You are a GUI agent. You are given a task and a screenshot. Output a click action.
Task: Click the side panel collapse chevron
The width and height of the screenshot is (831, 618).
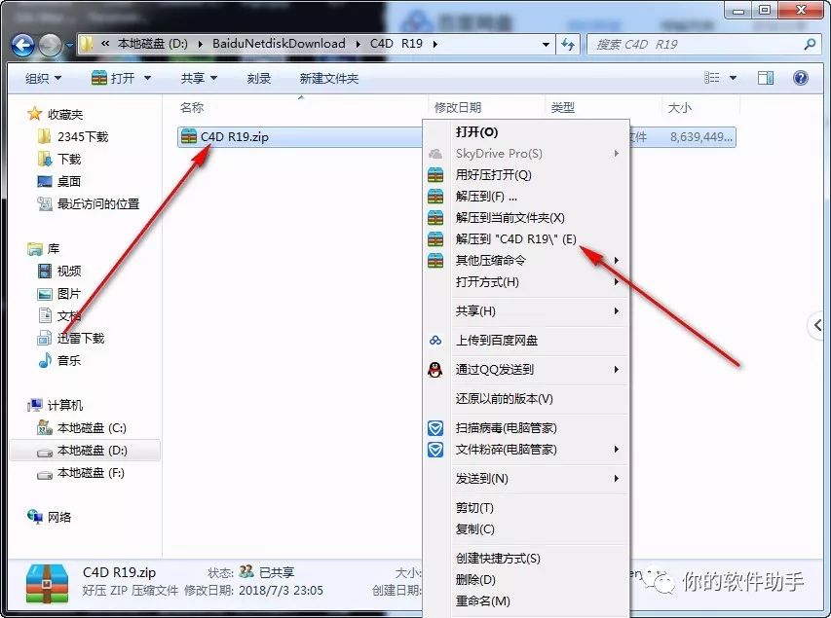(x=818, y=326)
